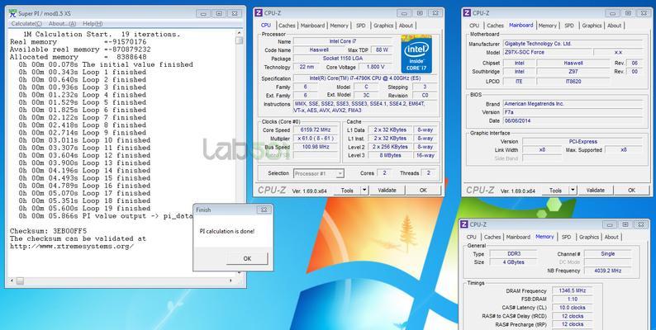The image size is (656, 330).
Task: Select CPU tab in Mainboard window
Action: pos(474,26)
